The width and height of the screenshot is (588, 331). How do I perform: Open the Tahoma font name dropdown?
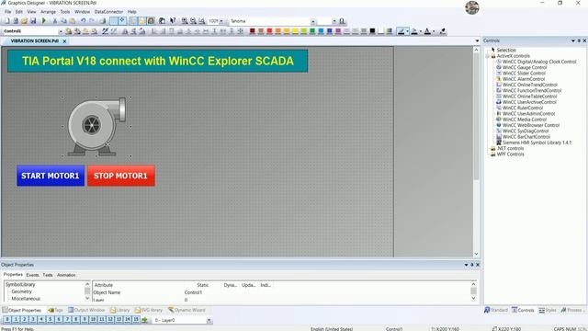[x=312, y=21]
